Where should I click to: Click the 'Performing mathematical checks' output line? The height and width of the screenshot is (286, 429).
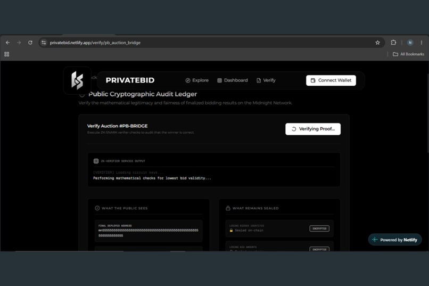[x=152, y=178]
